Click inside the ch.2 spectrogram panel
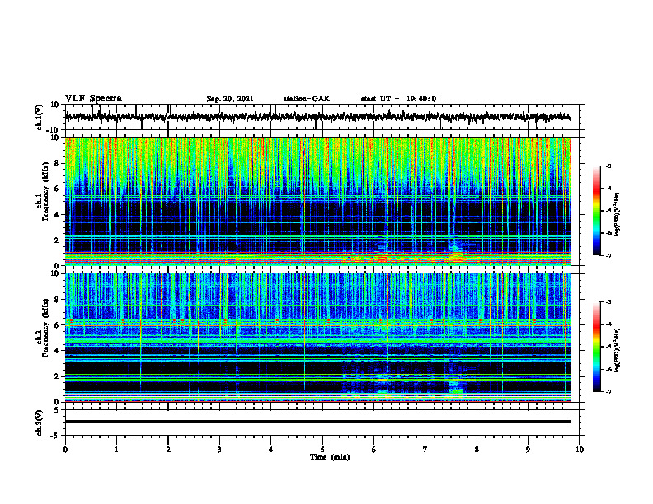This screenshot has width=653, height=504. point(317,338)
